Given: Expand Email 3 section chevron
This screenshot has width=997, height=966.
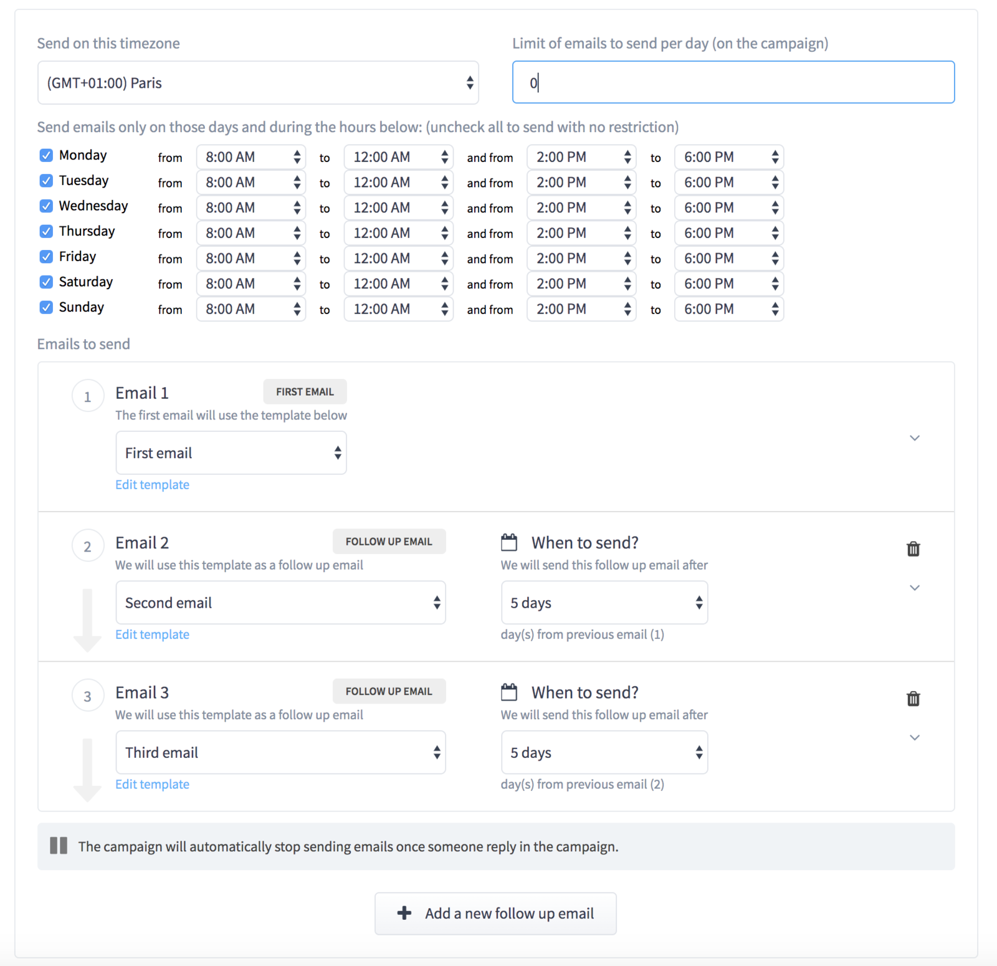Looking at the screenshot, I should tap(914, 737).
